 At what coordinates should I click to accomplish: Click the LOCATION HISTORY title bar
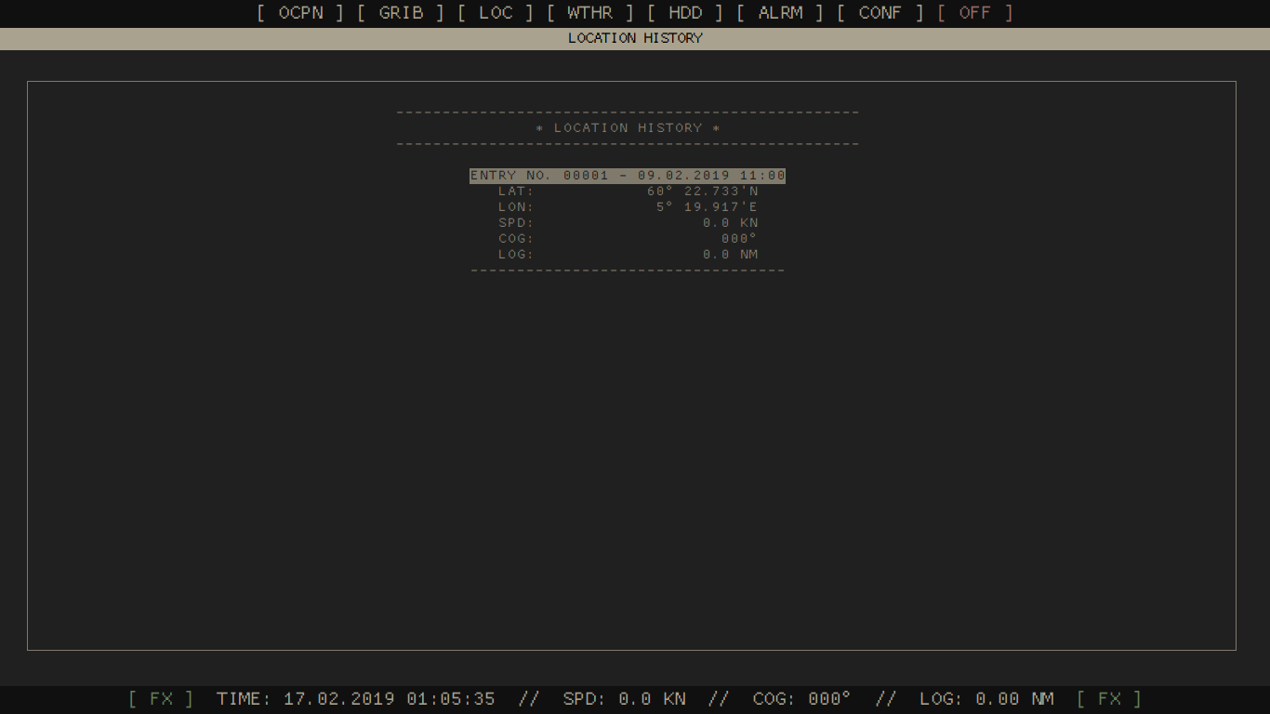click(635, 39)
